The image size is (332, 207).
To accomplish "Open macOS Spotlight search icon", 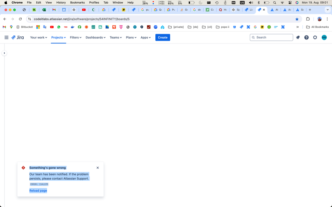I will 274,3.
